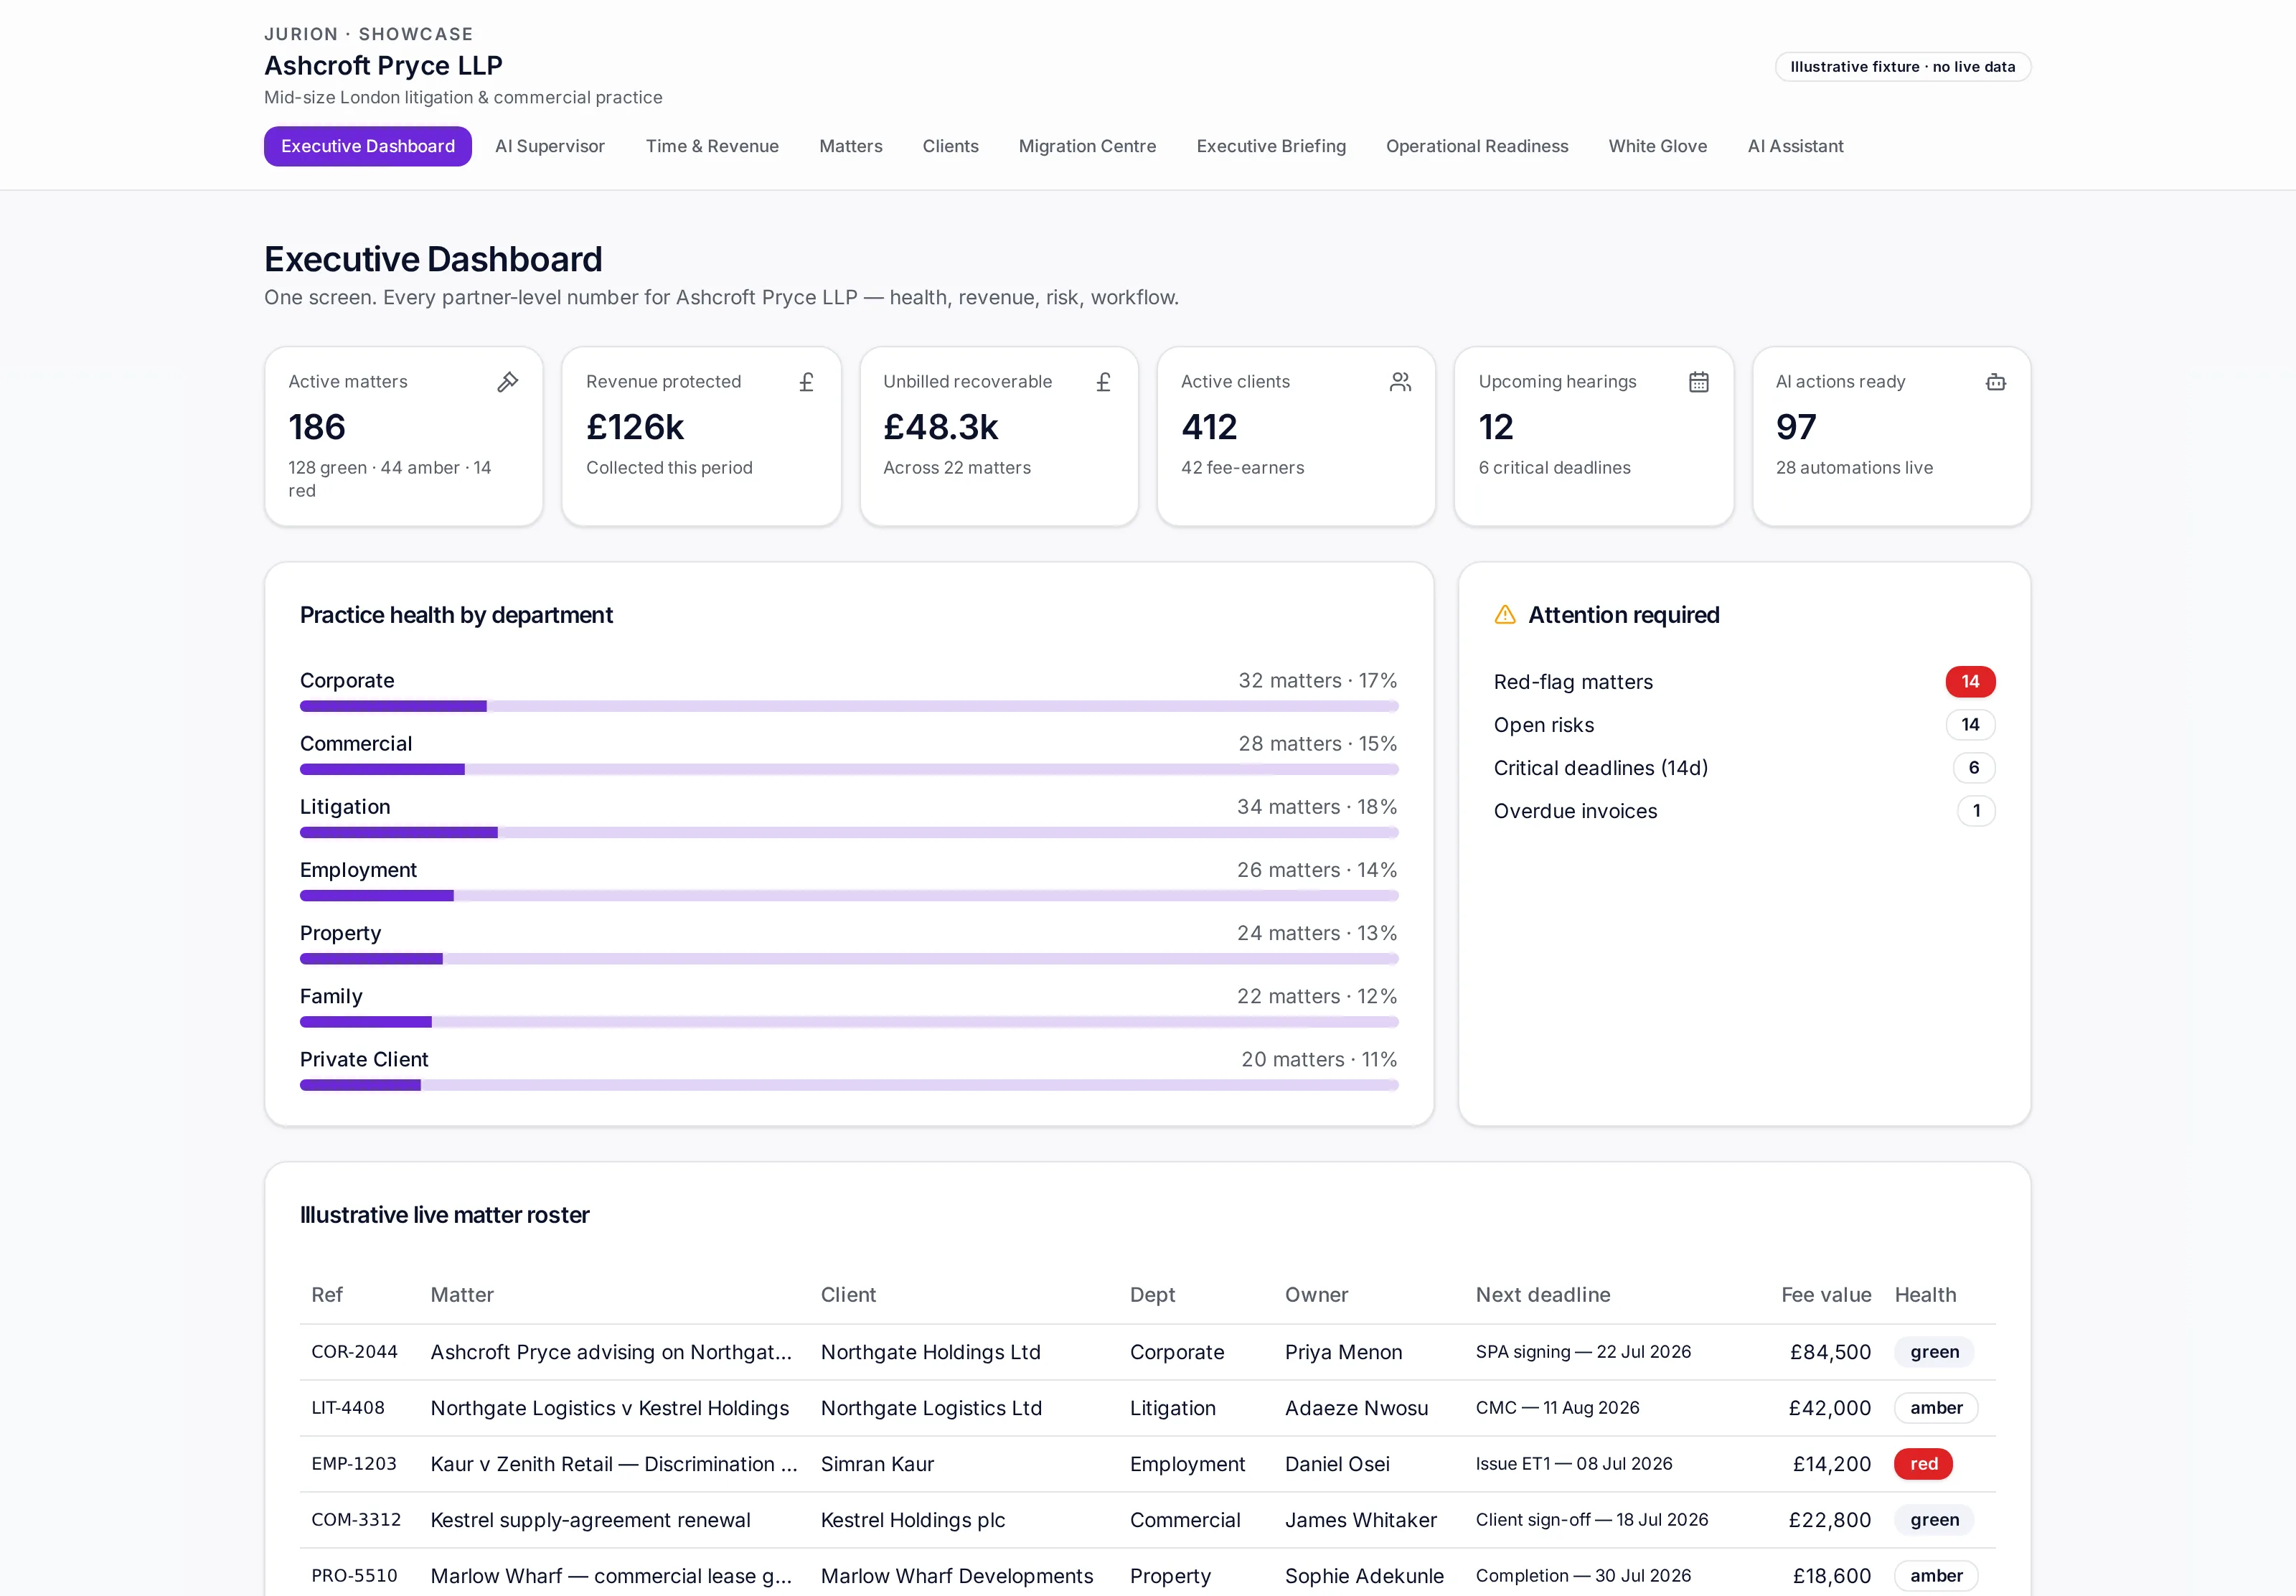Viewport: 2296px width, 1596px height.
Task: Click the Fee value column header
Action: [1826, 1295]
